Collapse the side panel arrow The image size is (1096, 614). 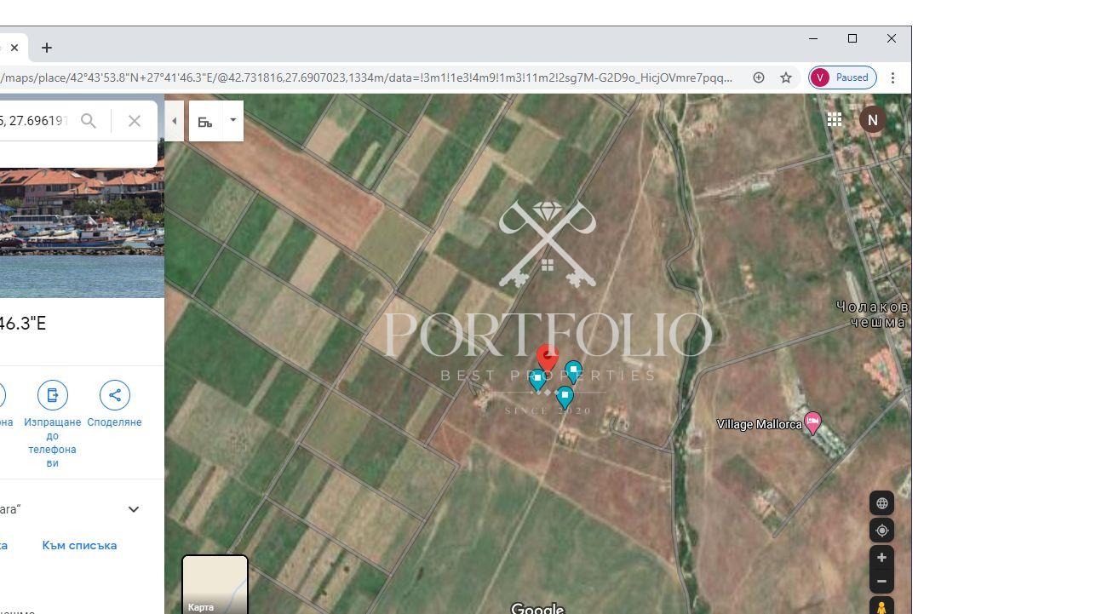click(174, 121)
